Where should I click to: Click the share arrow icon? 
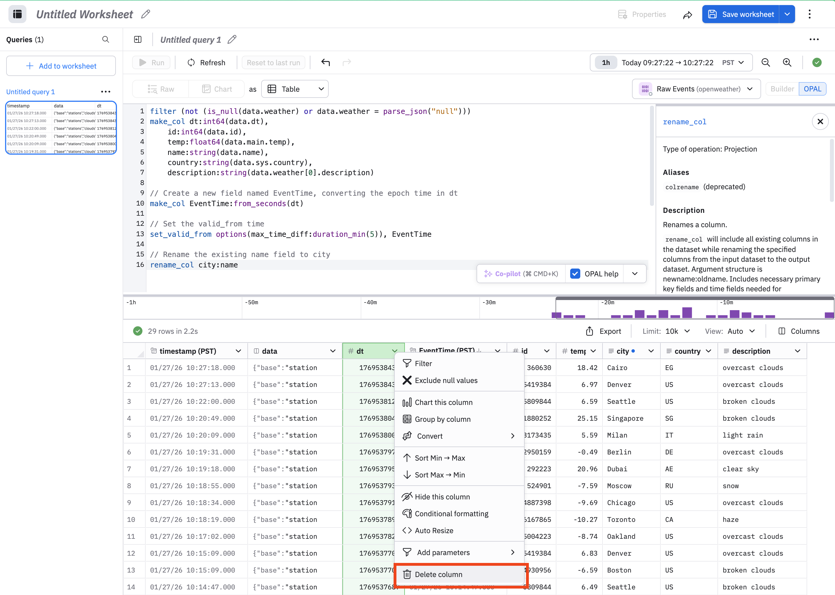[x=687, y=15]
